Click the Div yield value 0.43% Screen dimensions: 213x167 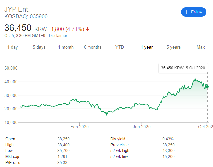[x=168, y=139]
